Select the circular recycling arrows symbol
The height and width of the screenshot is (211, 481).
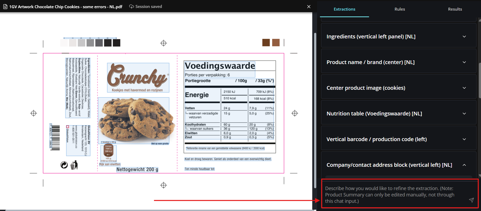pyautogui.click(x=64, y=165)
